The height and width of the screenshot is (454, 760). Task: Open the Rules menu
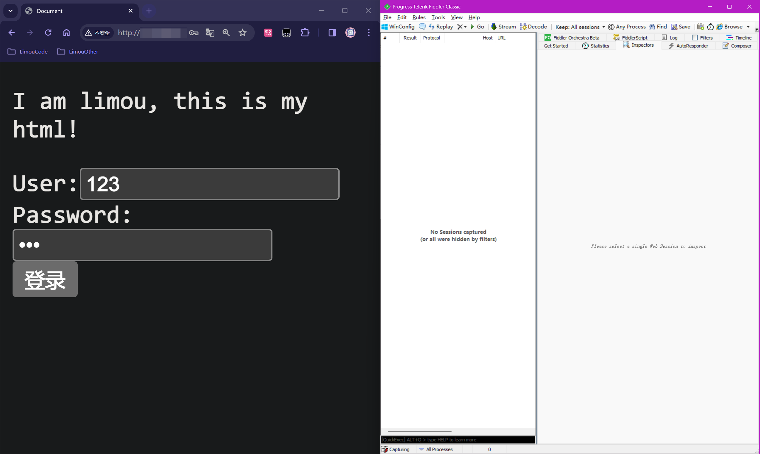pos(419,17)
